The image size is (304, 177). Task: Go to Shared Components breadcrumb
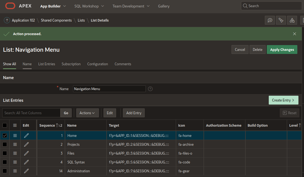(x=56, y=20)
